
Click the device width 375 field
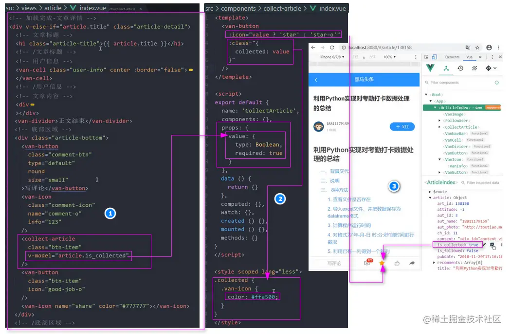pos(356,57)
